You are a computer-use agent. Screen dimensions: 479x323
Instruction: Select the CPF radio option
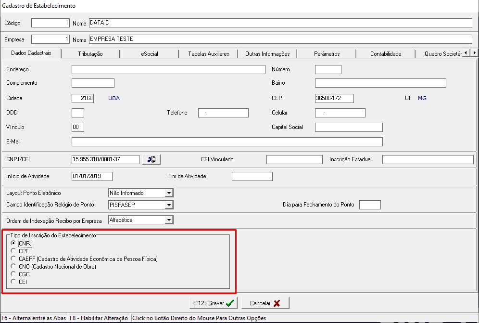coord(13,251)
